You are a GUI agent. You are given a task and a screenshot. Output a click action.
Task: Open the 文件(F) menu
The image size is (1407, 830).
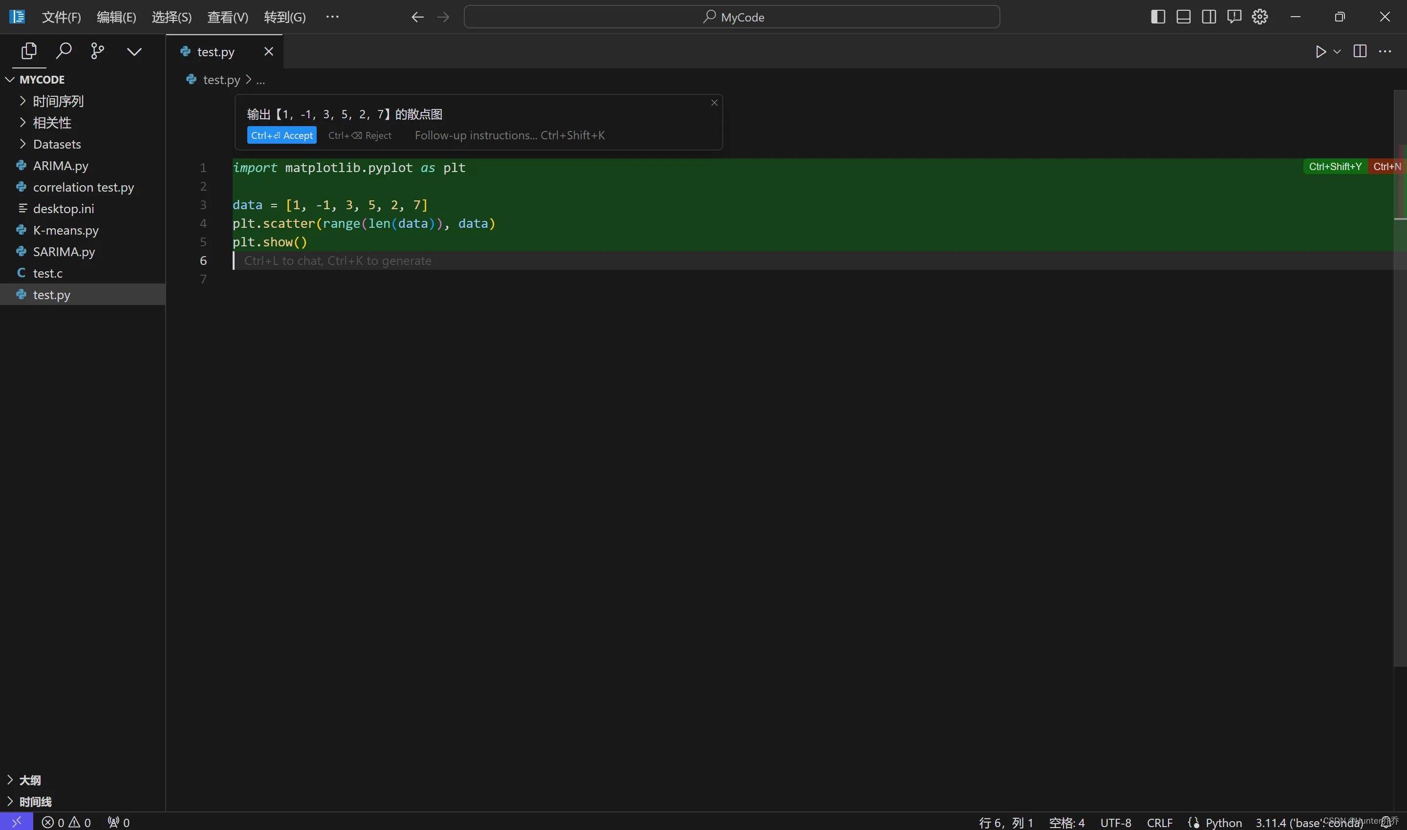[x=61, y=17]
